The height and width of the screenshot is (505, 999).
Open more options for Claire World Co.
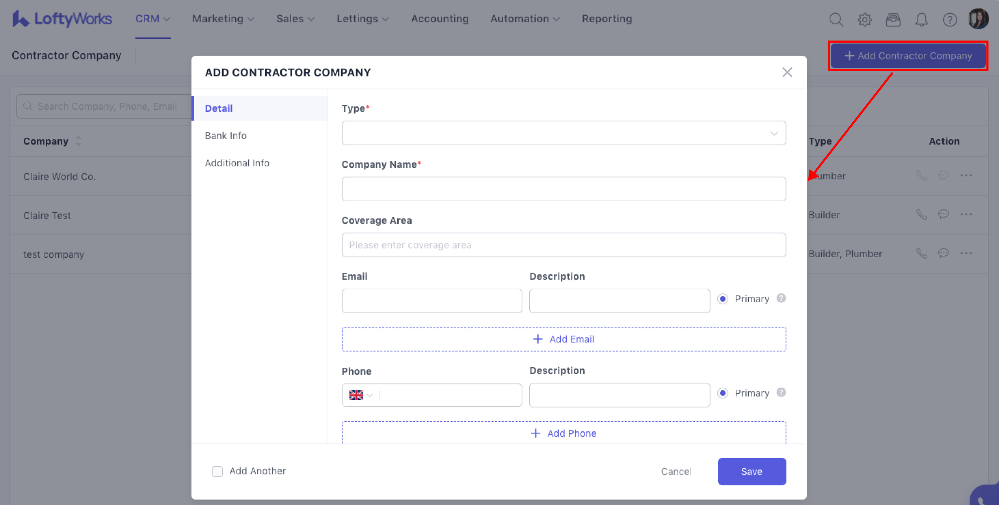[966, 175]
